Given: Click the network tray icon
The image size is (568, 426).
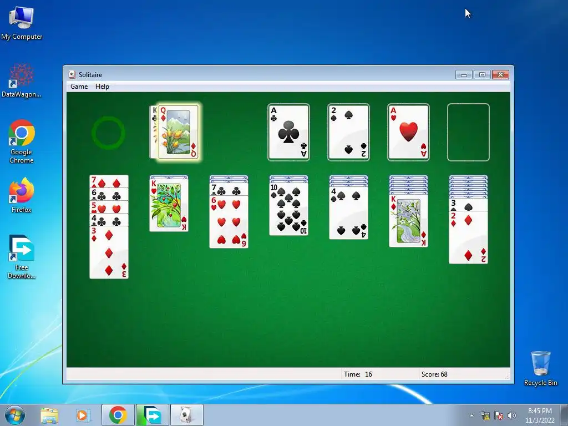Looking at the screenshot, I should 485,415.
